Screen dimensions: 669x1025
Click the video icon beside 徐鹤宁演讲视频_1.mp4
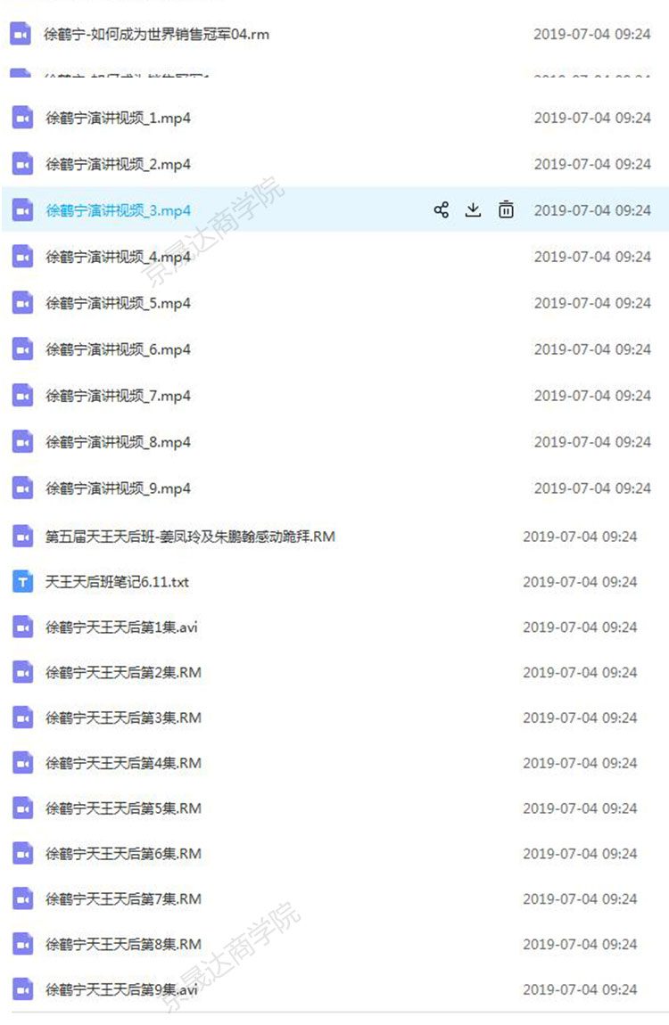(22, 119)
